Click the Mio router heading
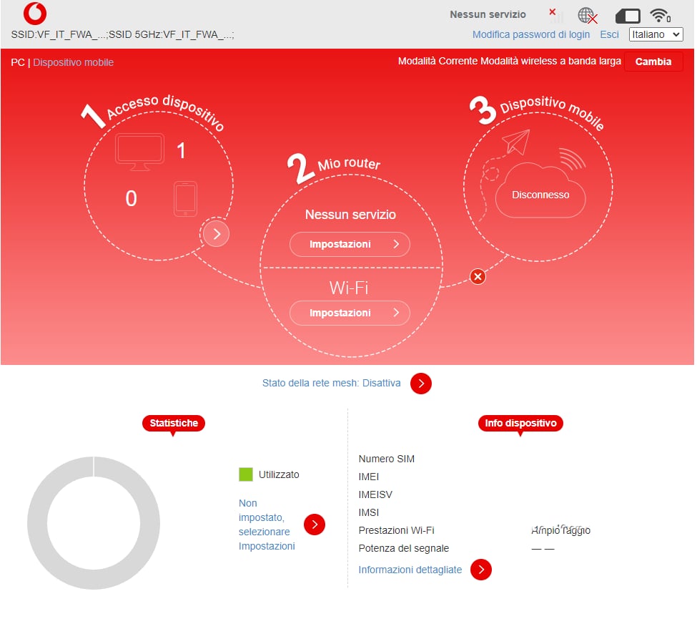This screenshot has height=619, width=697. (349, 164)
